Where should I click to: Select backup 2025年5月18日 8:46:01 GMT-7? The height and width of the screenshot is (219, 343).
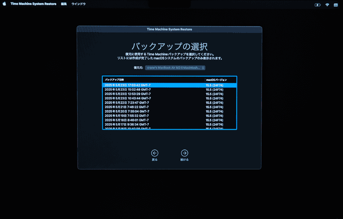tap(169, 120)
